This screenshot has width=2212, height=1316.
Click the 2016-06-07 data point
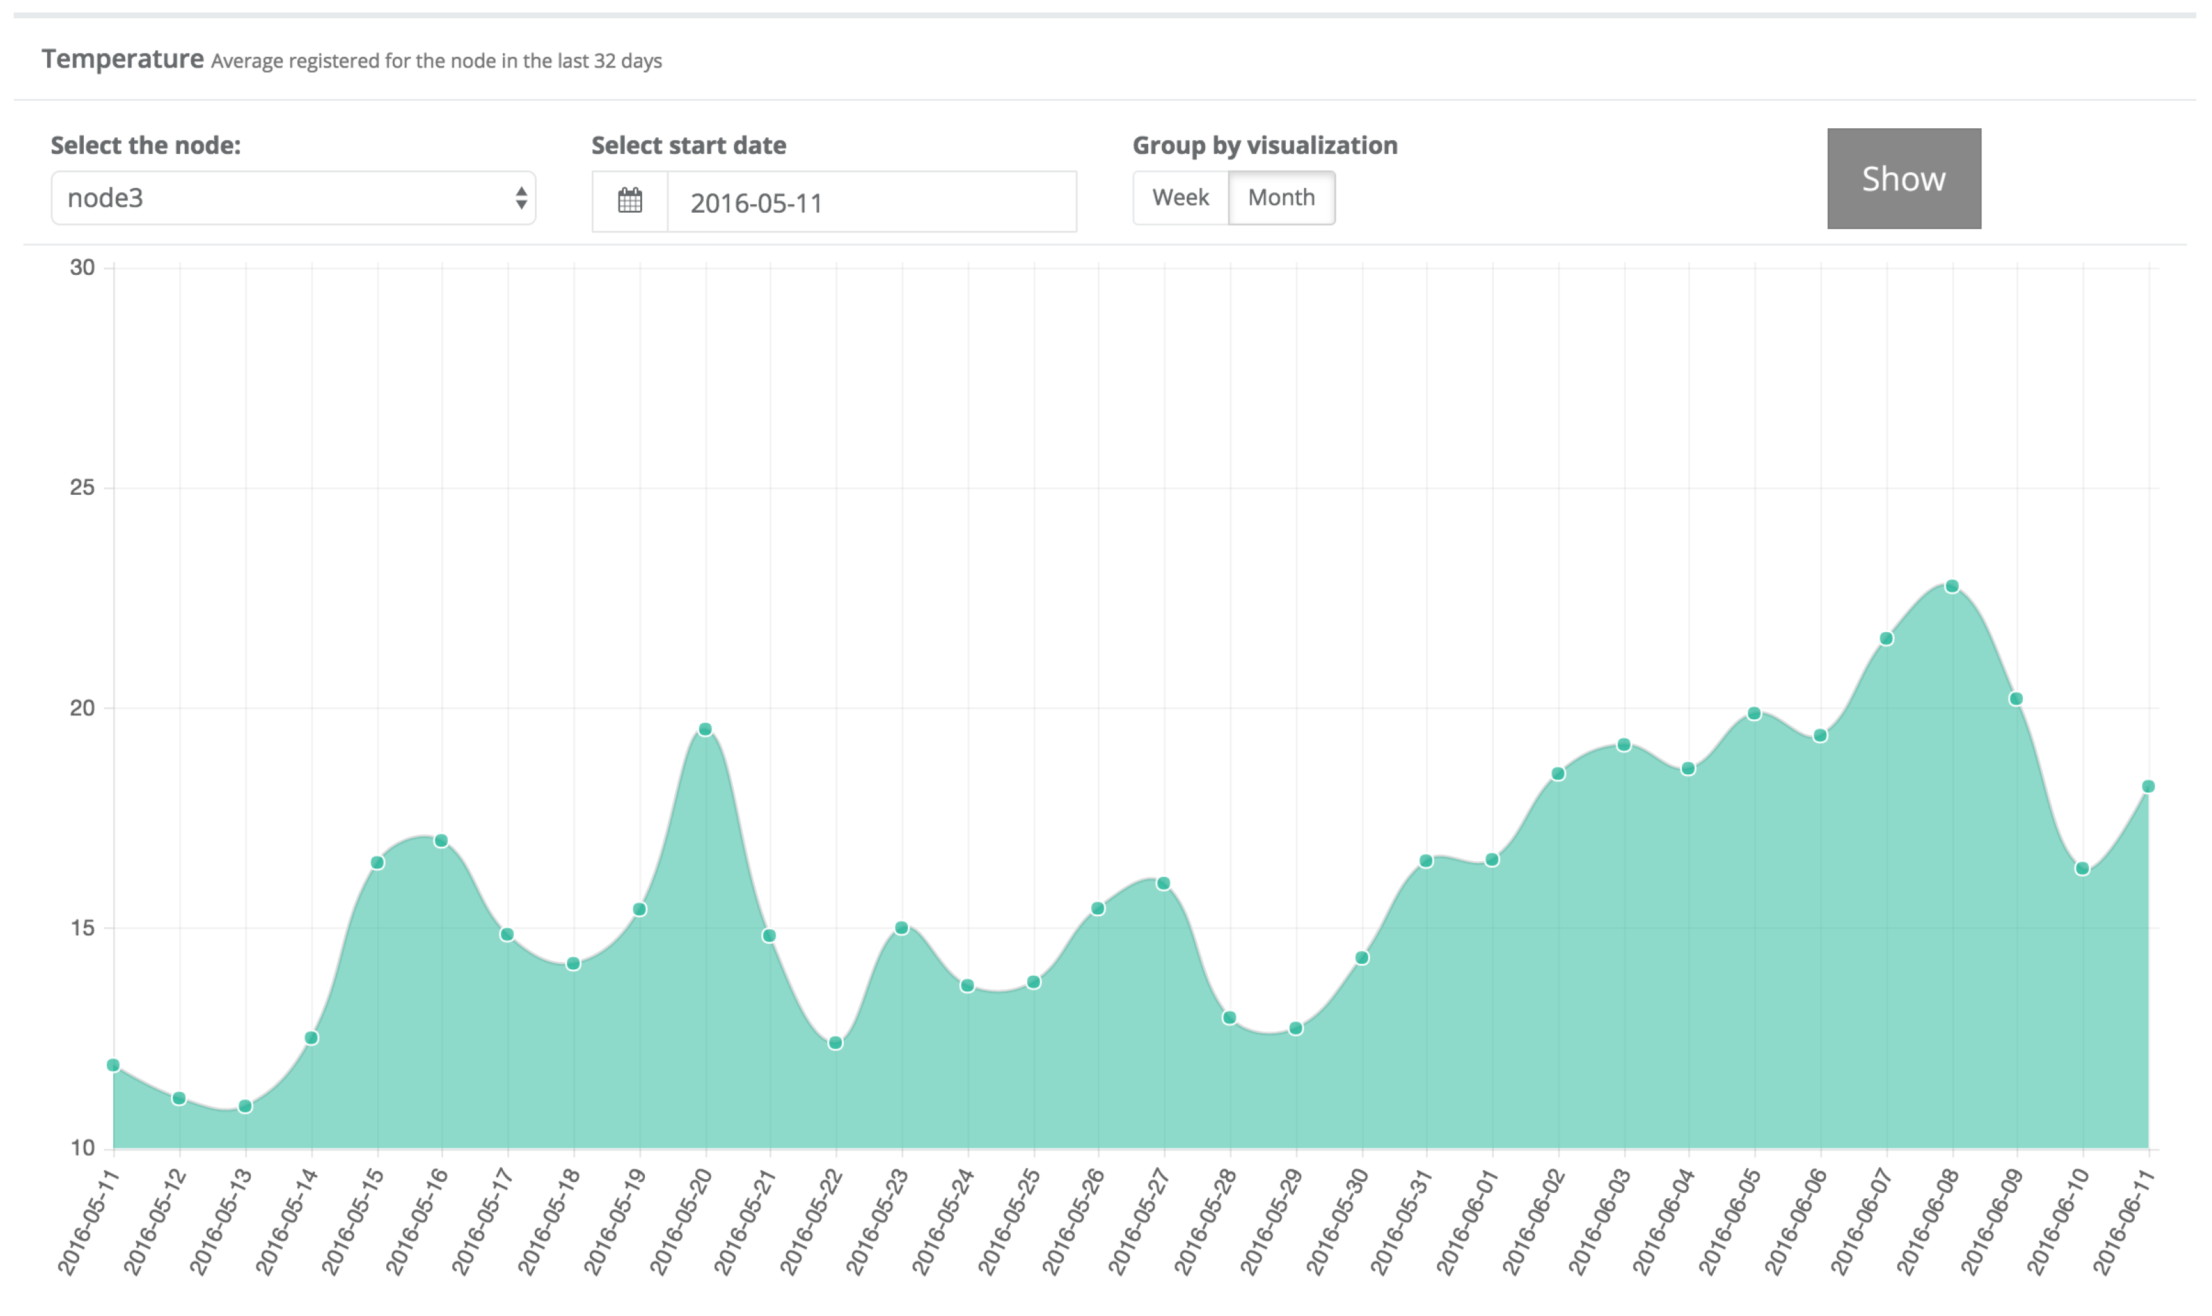(x=1887, y=639)
